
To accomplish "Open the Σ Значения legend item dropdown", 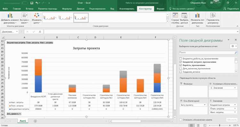I will [x=235, y=88].
